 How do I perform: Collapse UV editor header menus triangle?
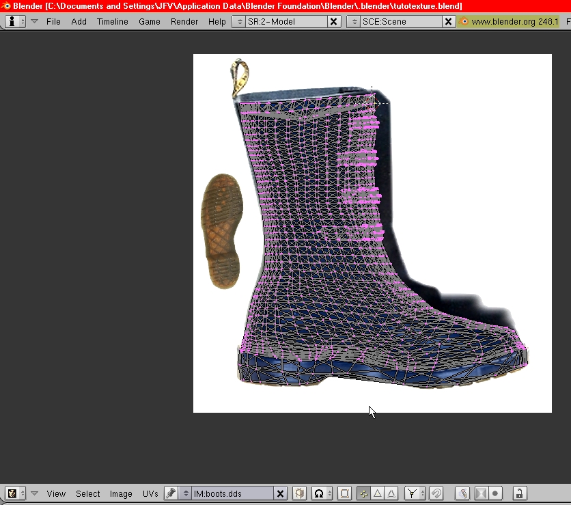pyautogui.click(x=35, y=493)
